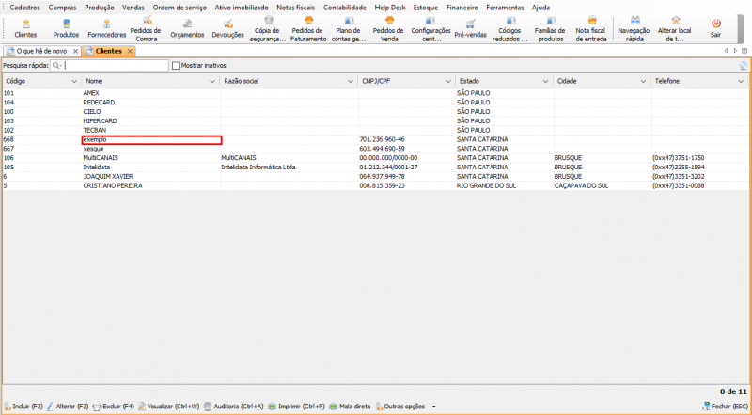Open the Estoque menu

[426, 8]
